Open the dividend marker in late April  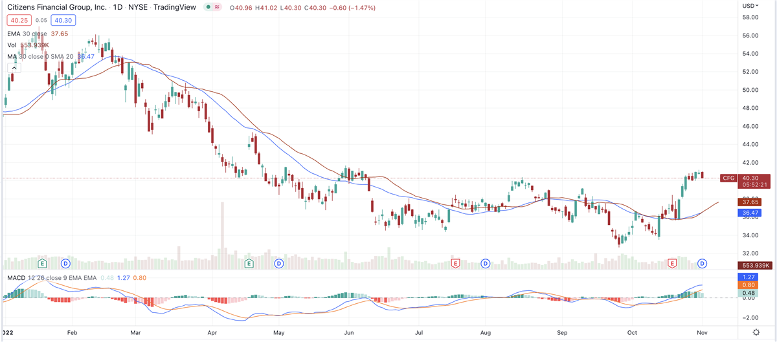278,263
